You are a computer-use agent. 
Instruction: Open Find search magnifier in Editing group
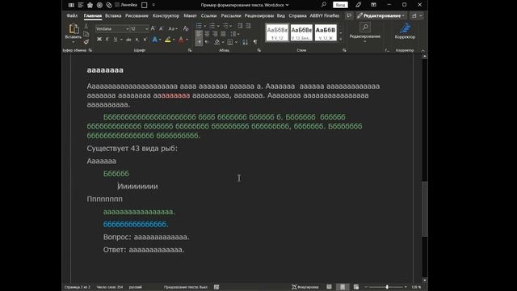click(365, 27)
